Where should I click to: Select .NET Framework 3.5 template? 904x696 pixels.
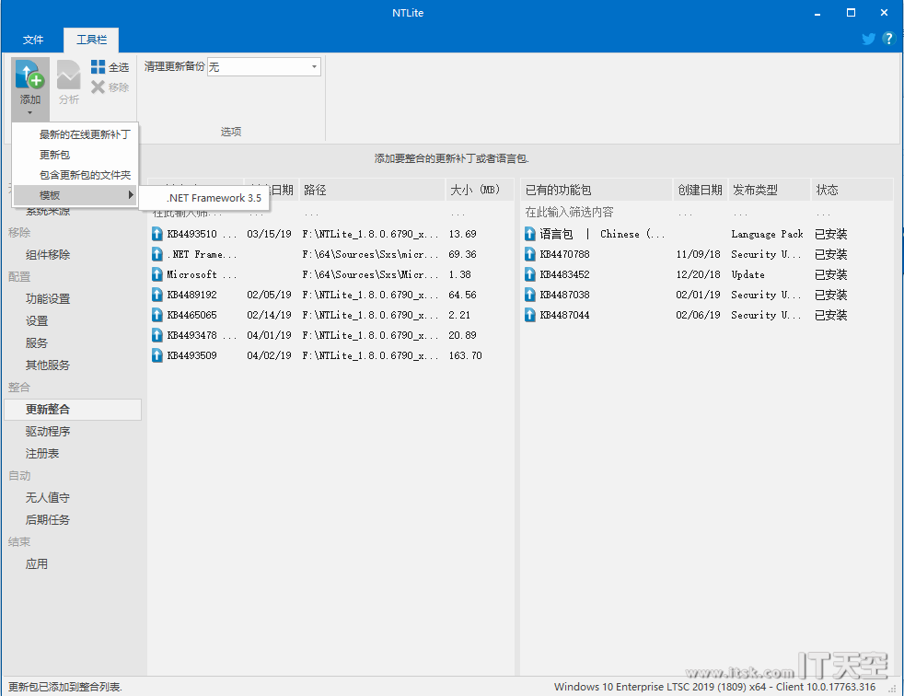[x=214, y=198]
